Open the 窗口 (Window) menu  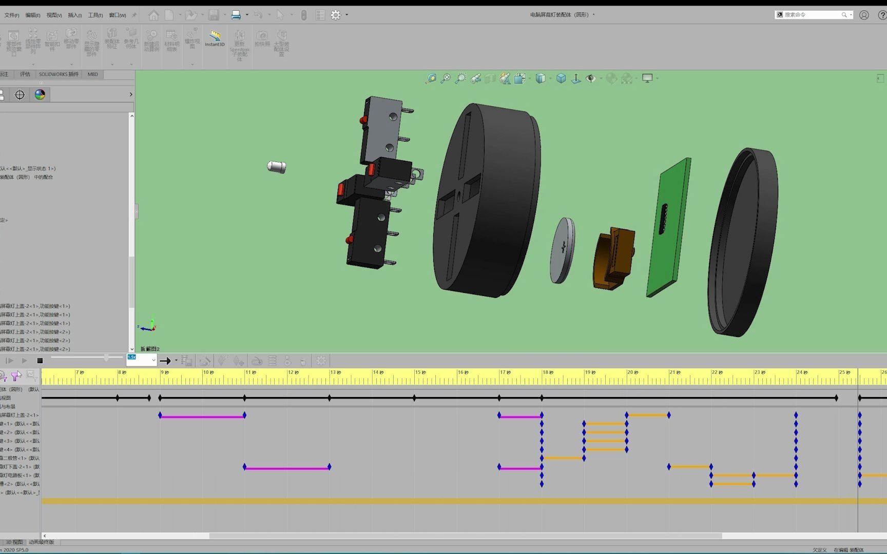(x=118, y=15)
